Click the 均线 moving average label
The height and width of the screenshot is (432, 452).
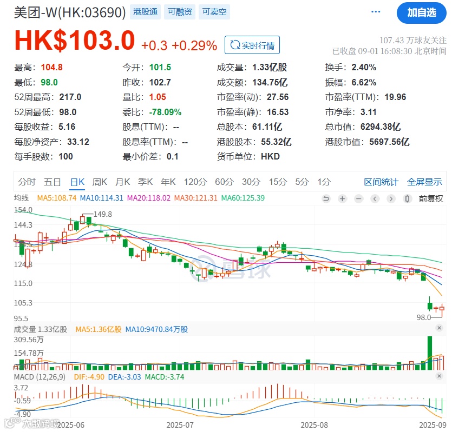click(21, 198)
